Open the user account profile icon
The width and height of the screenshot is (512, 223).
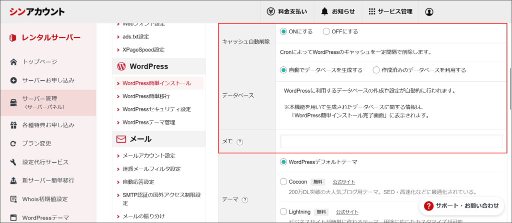[429, 12]
